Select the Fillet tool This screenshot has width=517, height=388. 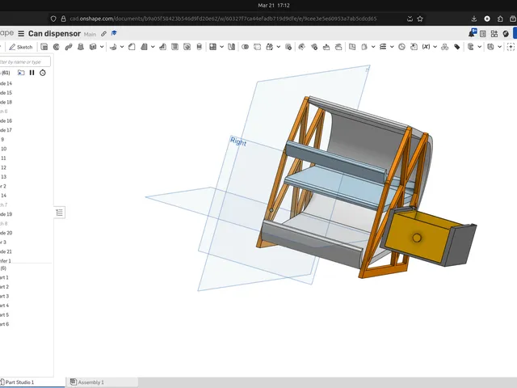[x=113, y=47]
